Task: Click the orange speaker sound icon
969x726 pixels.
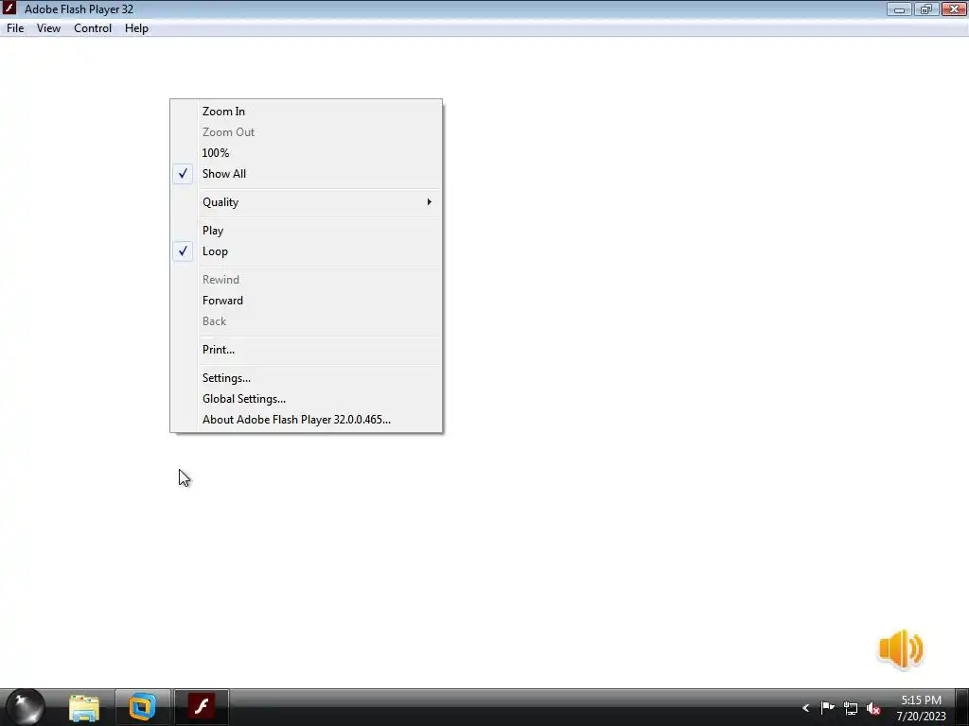Action: pyautogui.click(x=901, y=648)
